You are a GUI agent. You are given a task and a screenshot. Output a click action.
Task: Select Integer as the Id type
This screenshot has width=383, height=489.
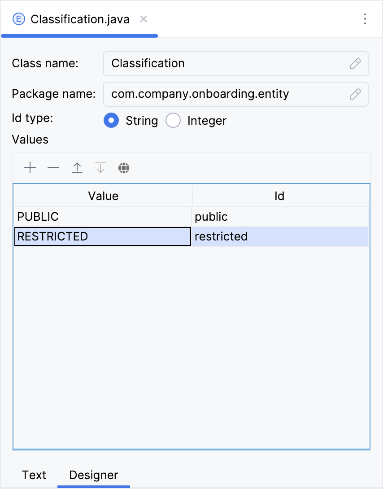(173, 120)
